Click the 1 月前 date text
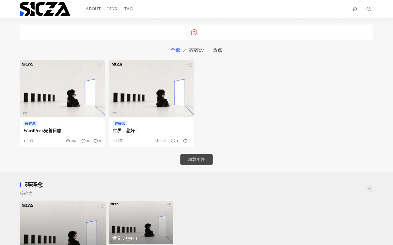The height and width of the screenshot is (245, 393). coord(28,141)
